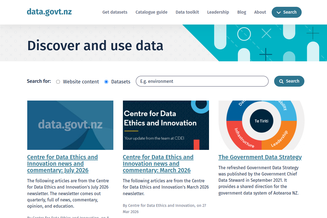Click the '27 Mar 2026' byline text
This screenshot has height=218, width=327.
165,208
